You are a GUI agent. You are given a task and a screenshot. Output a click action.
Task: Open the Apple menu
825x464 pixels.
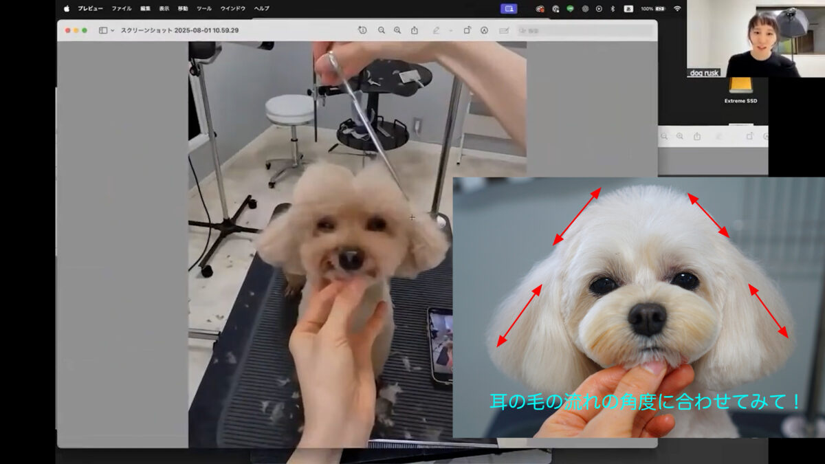(x=67, y=8)
